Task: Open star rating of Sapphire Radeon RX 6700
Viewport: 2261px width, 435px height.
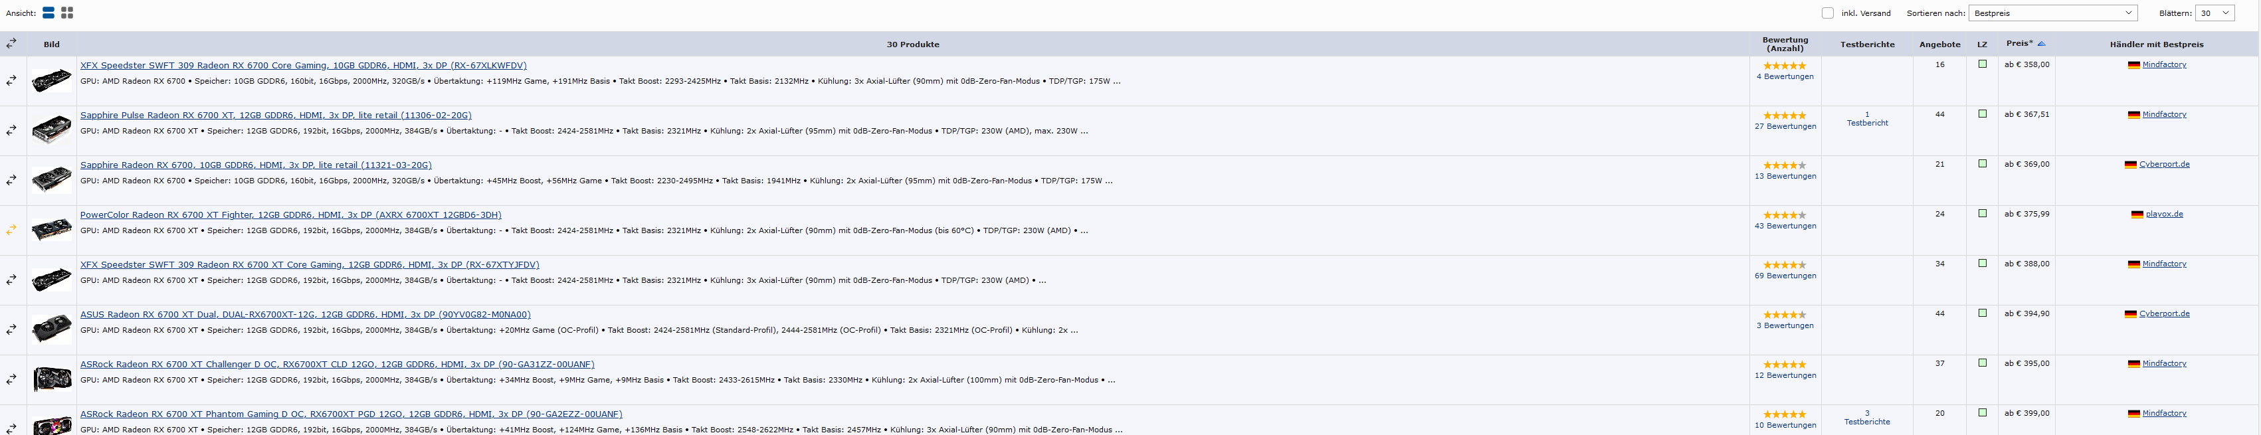Action: (x=1785, y=166)
